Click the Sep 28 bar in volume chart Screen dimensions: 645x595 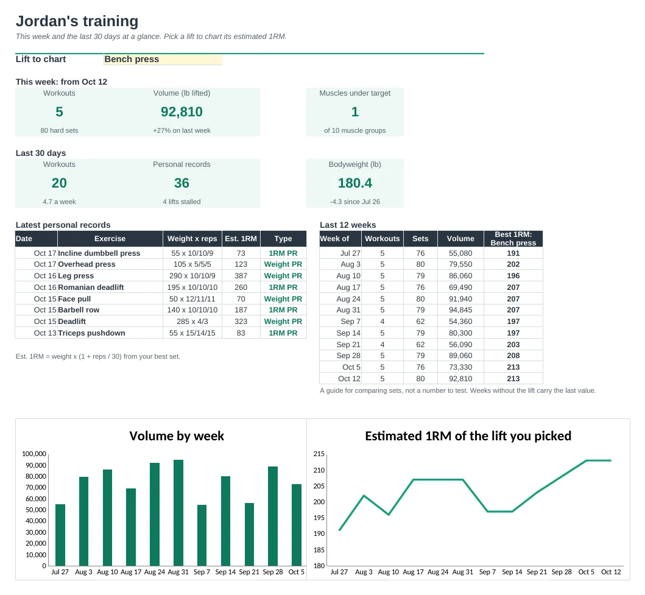[x=273, y=516]
